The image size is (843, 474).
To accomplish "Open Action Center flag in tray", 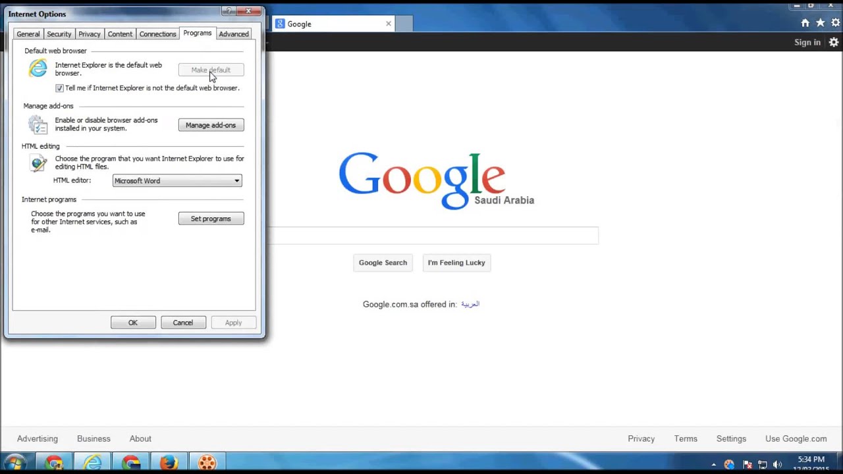I will click(747, 465).
